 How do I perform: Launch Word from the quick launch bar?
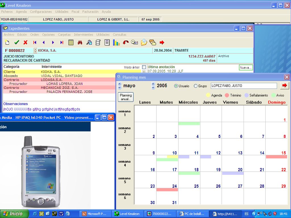click(x=61, y=214)
